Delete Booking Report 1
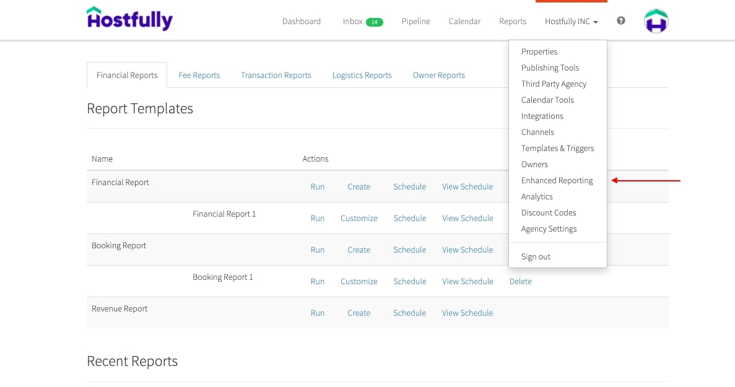Viewport: 735px width, 387px height. pyautogui.click(x=520, y=281)
